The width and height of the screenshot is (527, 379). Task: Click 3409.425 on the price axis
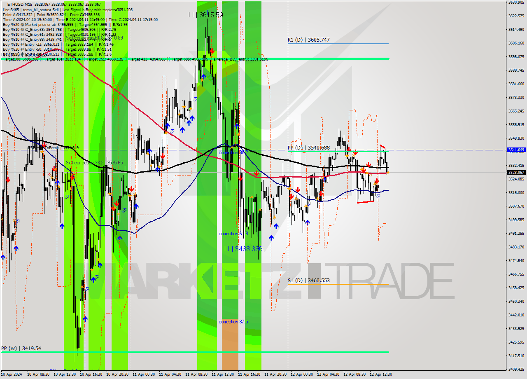pos(516,369)
